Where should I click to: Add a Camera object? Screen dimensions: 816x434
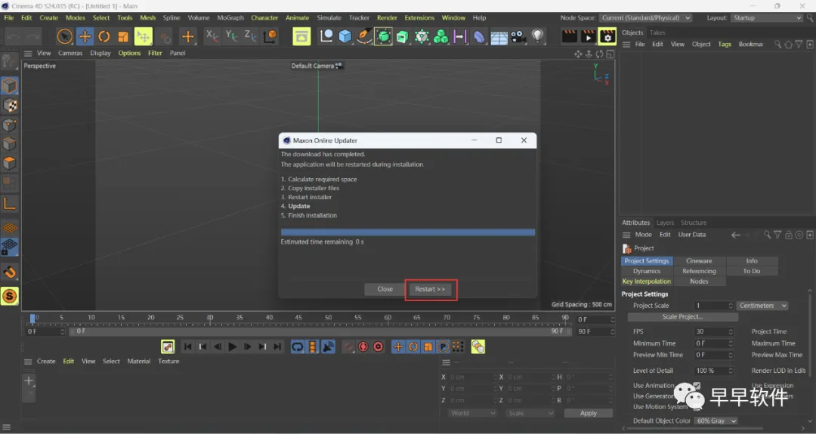(x=518, y=36)
